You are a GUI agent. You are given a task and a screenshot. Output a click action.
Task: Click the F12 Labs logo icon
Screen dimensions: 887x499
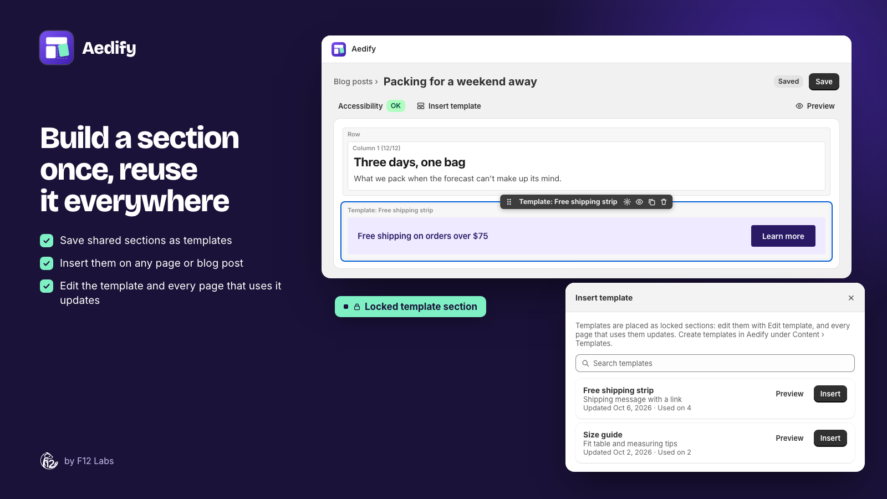point(49,461)
